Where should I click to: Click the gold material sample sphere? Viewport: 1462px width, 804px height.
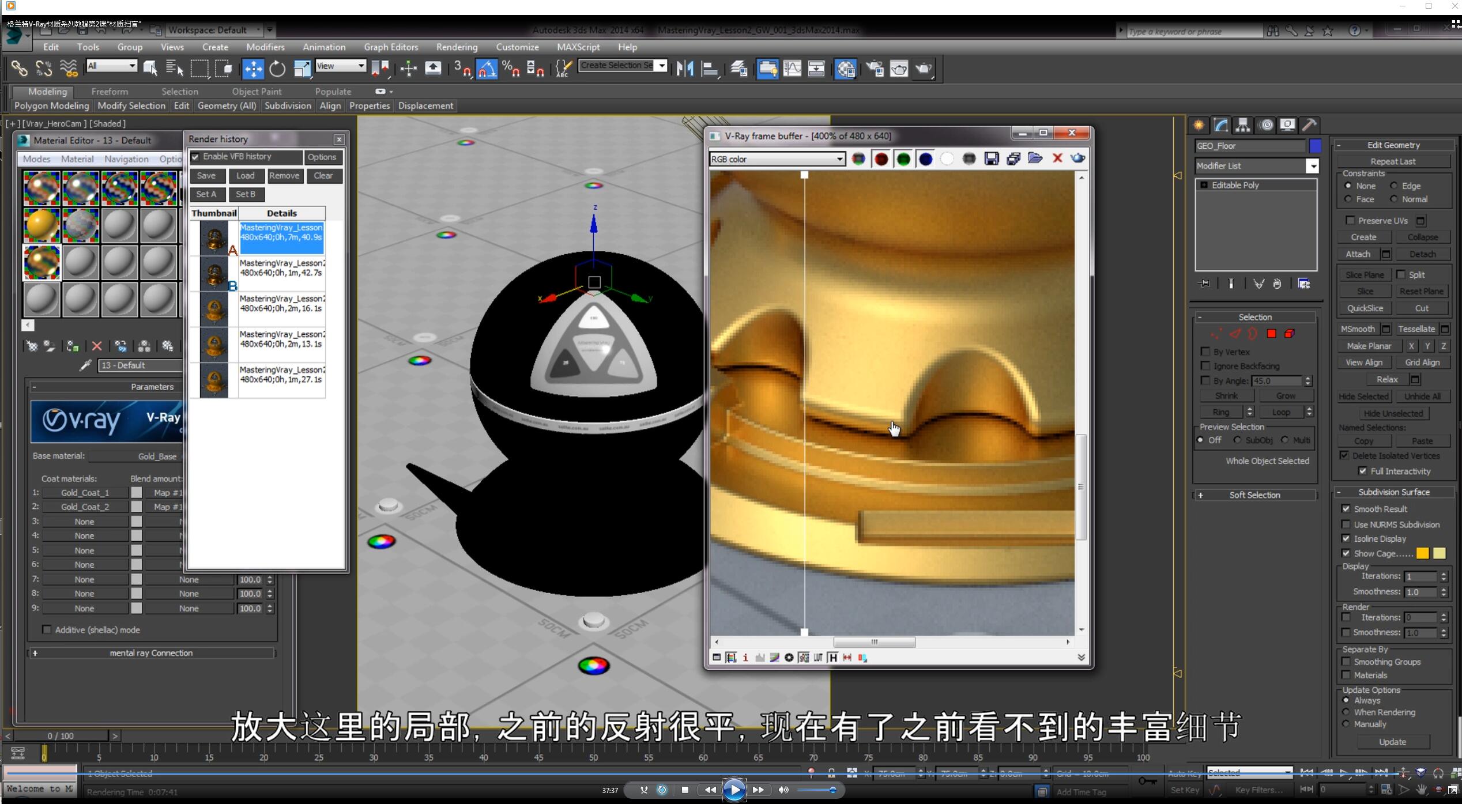[x=42, y=225]
